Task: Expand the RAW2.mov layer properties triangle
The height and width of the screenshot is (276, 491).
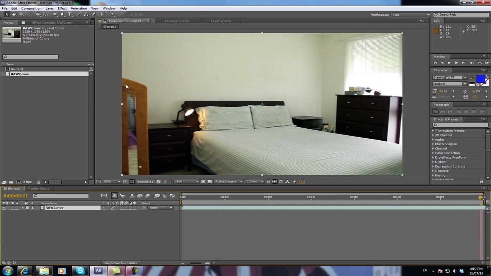Action: (23, 208)
